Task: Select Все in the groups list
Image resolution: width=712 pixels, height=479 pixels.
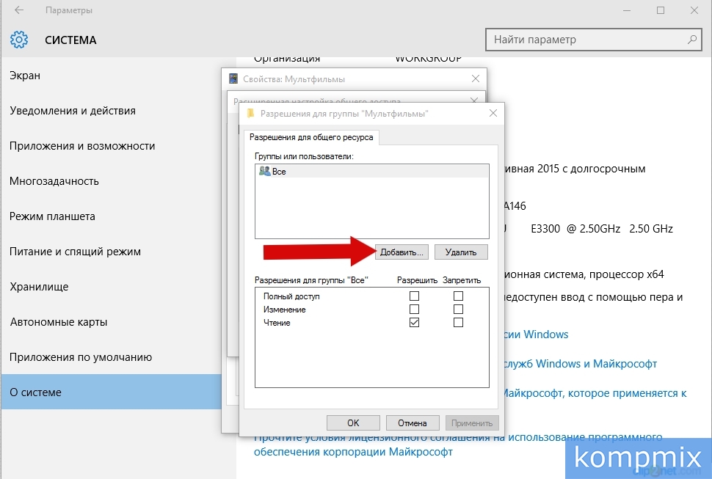Action: pos(372,171)
